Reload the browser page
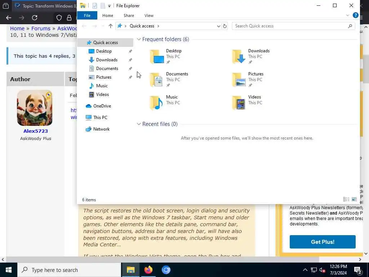Viewport: 369px width, 277px height. [x=35, y=18]
